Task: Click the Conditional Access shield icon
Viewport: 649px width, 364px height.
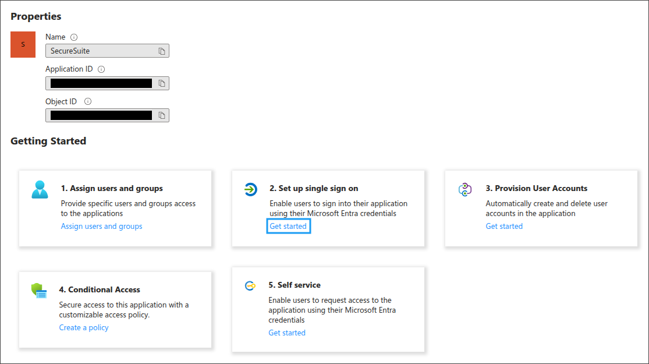Action: 39,291
